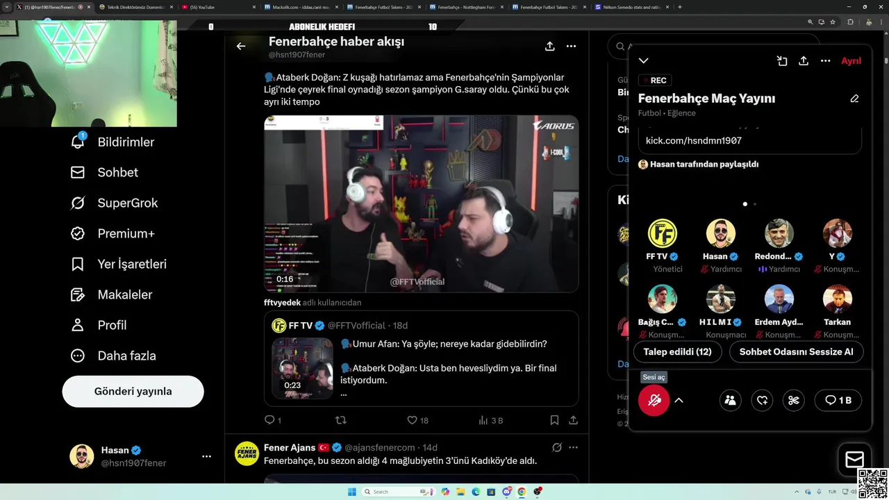Switch to YouTube browser tab
The height and width of the screenshot is (500, 889).
click(x=219, y=7)
